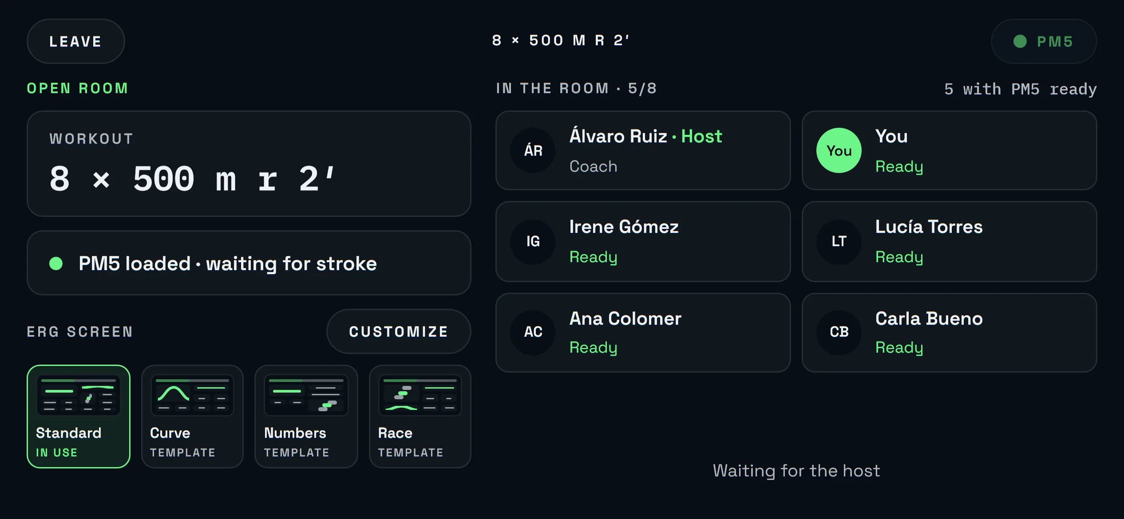Select the Race erg screen template
Screen dimensions: 1124x519
click(x=420, y=417)
